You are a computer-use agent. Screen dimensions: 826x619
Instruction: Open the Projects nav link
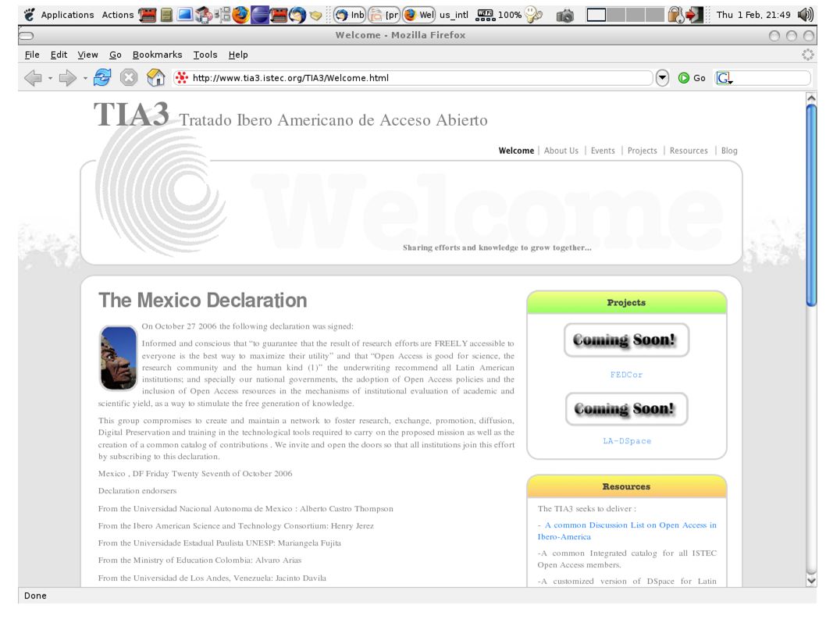pyautogui.click(x=643, y=151)
